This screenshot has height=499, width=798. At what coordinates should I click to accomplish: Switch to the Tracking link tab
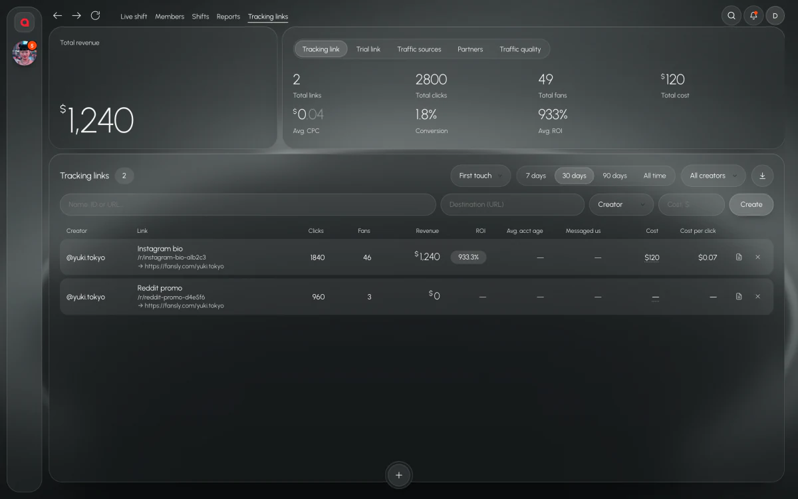pyautogui.click(x=321, y=49)
